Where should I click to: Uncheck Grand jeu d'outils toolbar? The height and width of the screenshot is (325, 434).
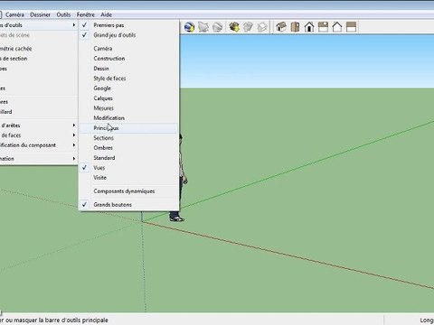128,35
